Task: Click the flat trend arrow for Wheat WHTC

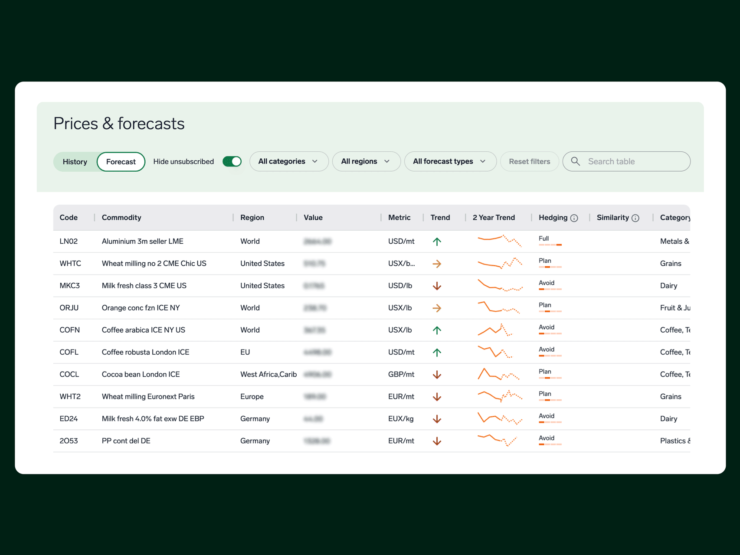Action: 437,264
